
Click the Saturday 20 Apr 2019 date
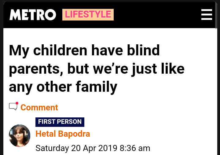76,148
